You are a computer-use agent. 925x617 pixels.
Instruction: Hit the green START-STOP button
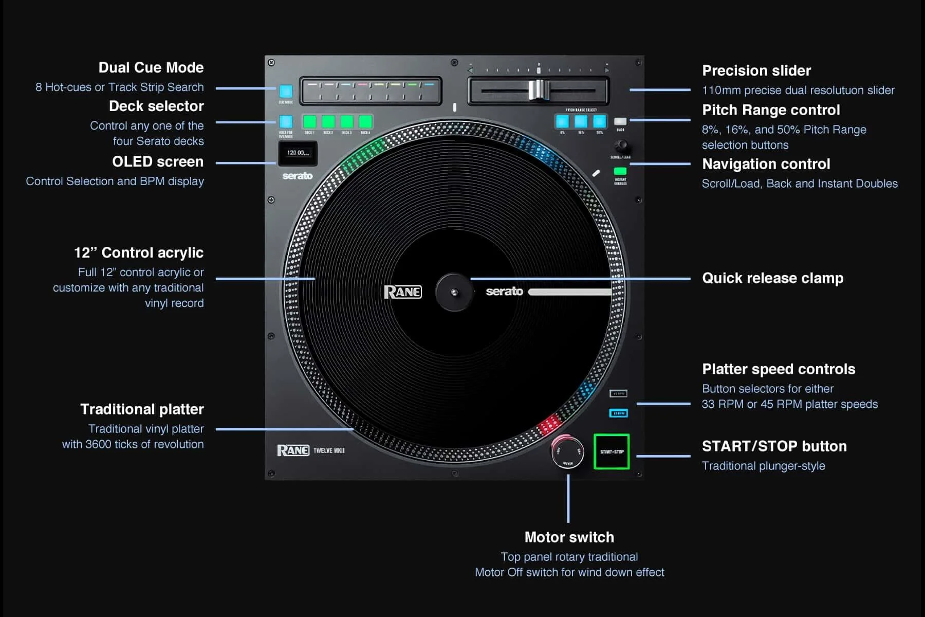[x=612, y=451]
